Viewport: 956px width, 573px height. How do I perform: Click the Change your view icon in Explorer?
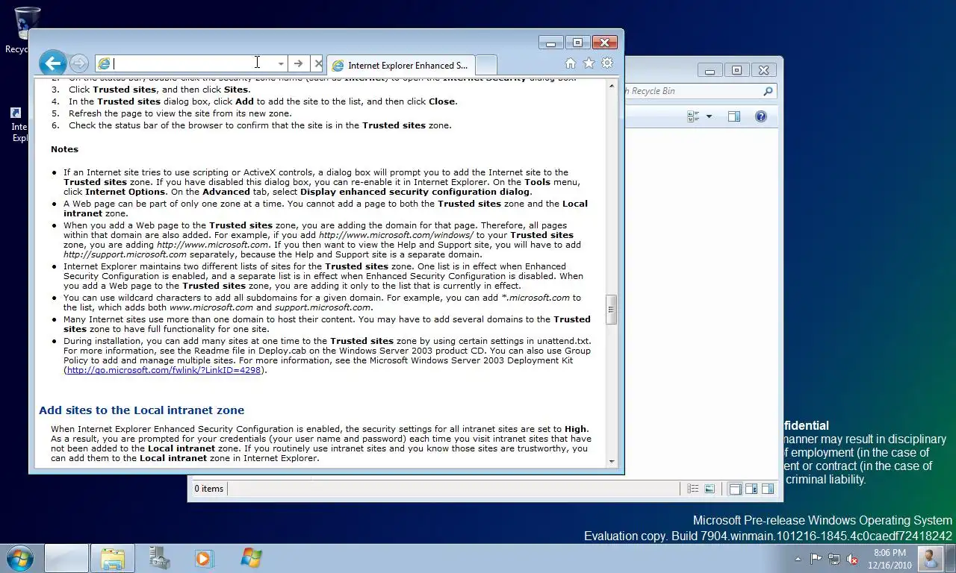click(x=693, y=116)
